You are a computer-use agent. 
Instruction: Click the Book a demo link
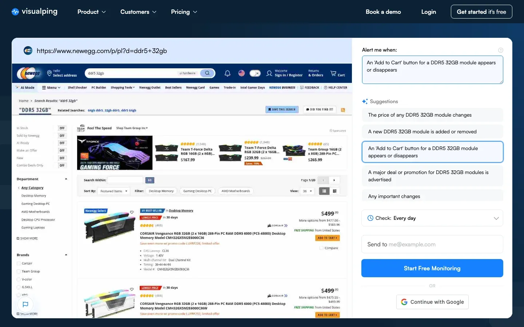(383, 12)
